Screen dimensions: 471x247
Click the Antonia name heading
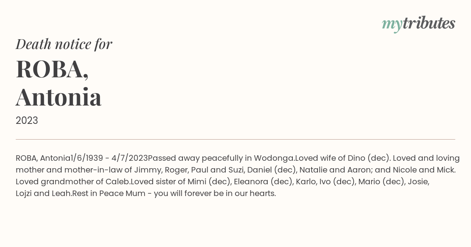click(59, 97)
